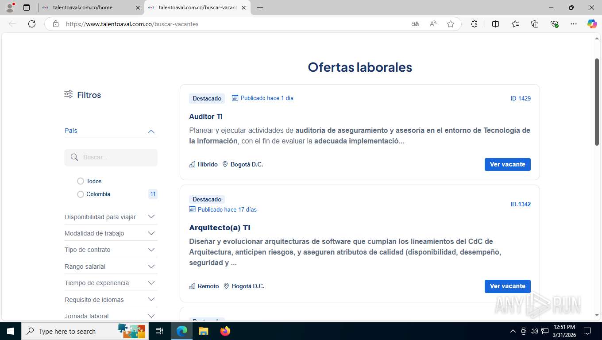Click the taskbar clock showing 12:51 PM

pyautogui.click(x=564, y=331)
